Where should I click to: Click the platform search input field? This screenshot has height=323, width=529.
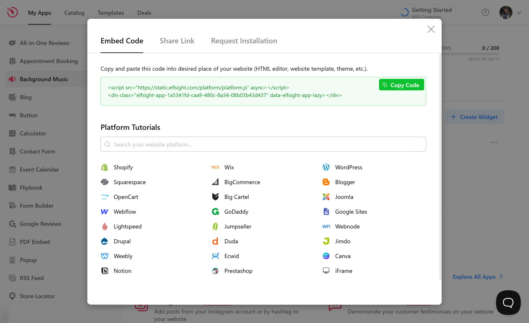pos(263,144)
